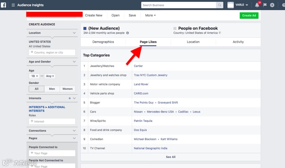Click the Wine/Spirits category text
The image size is (285, 168).
click(98, 121)
